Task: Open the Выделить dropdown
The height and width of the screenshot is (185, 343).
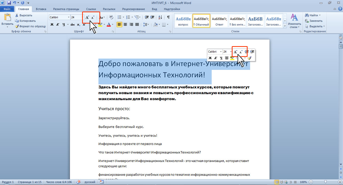Action: tap(315, 26)
